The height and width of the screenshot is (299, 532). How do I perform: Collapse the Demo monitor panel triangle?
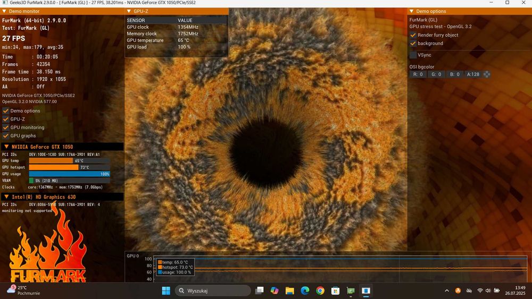pos(4,11)
